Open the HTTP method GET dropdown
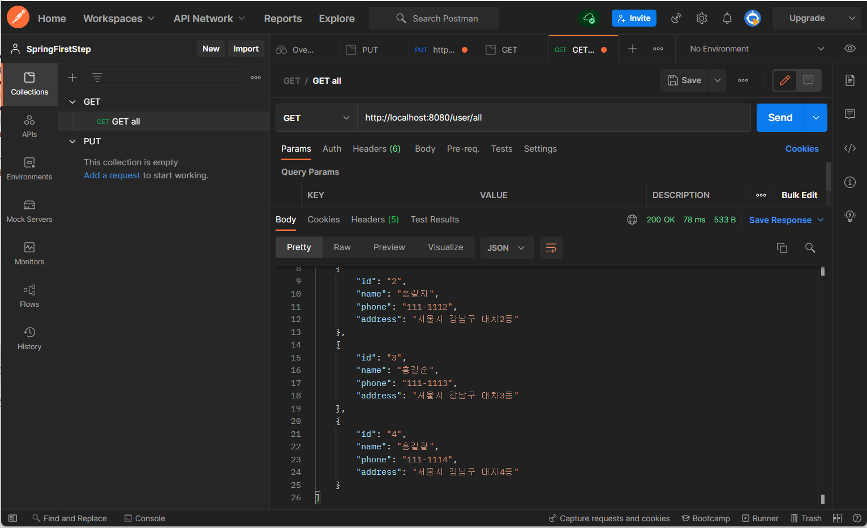This screenshot has height=528, width=867. [316, 118]
